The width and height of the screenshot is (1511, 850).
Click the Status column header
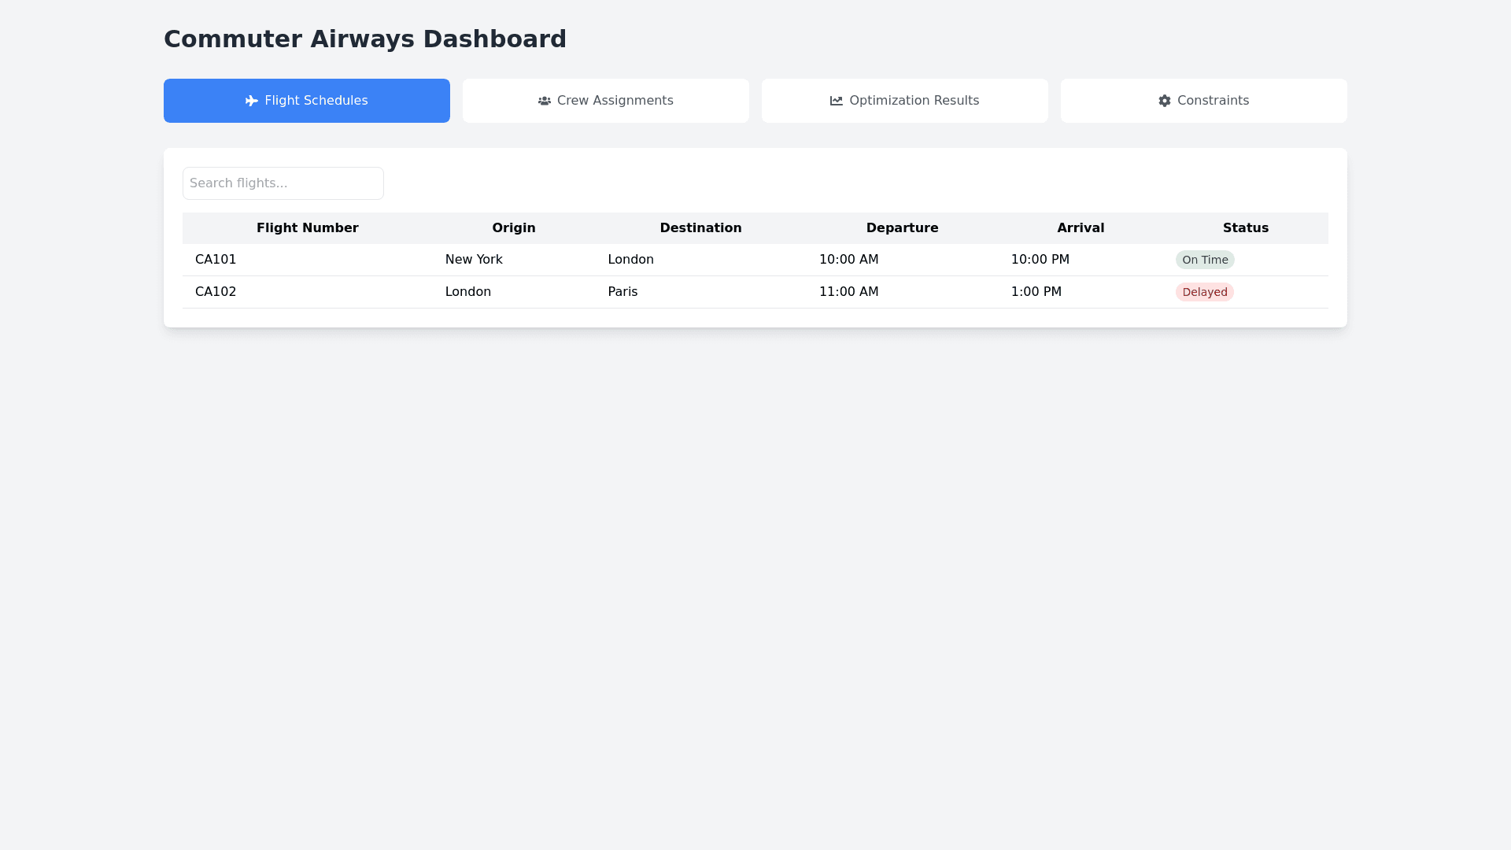[1246, 228]
